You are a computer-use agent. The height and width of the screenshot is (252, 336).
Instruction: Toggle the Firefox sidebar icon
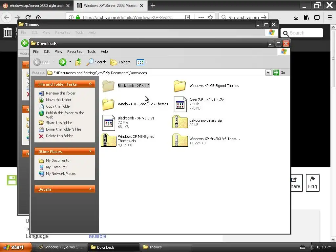click(317, 17)
